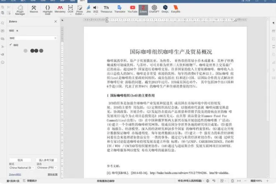Click the zoom 100% label
Image resolution: width=276 pixels, height=186 pixels.
[256, 181]
